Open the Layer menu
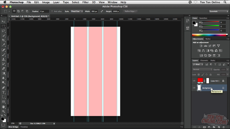Screen dimensions: 230x129 point(56,2)
